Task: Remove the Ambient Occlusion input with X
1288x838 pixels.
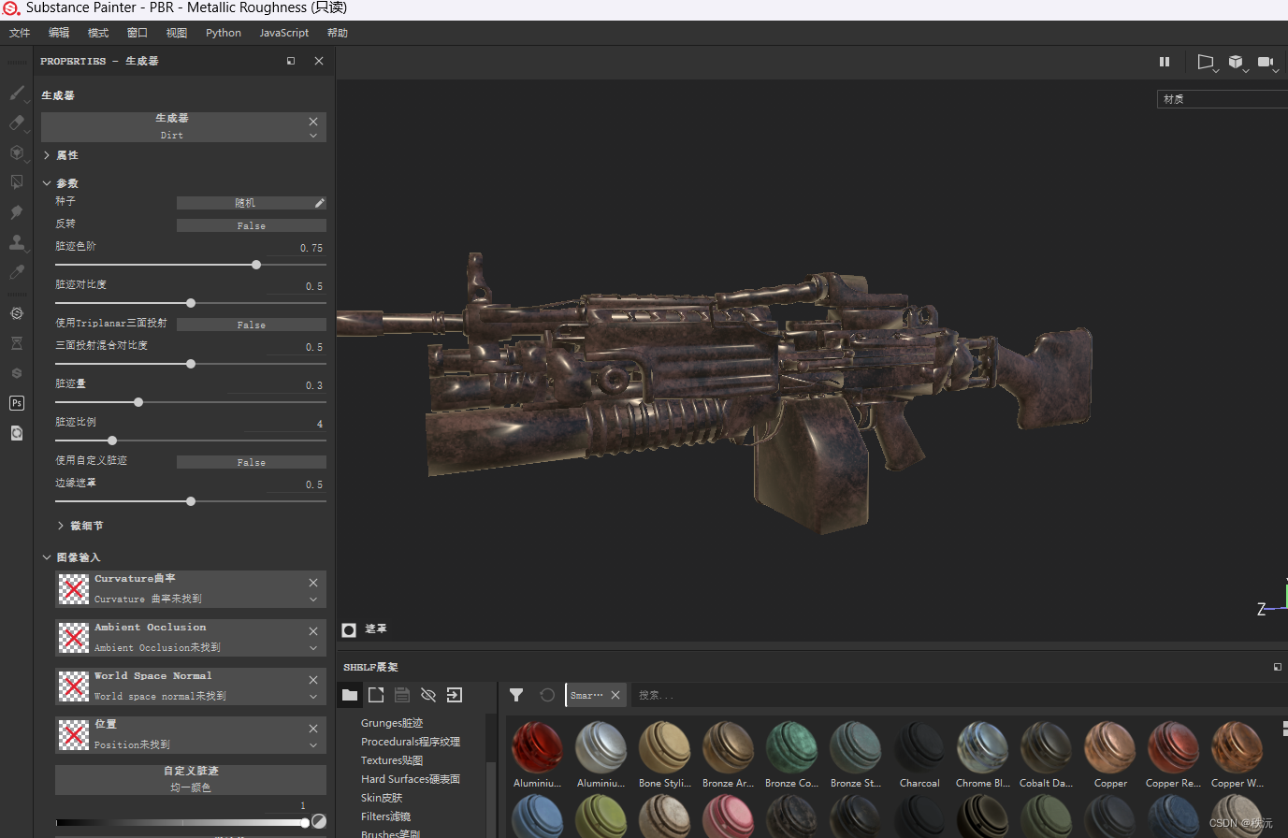Action: point(313,631)
